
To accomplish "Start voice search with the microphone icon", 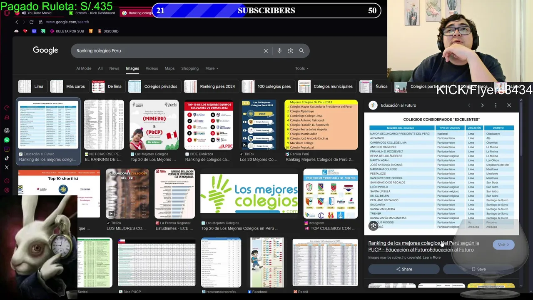I will [279, 51].
